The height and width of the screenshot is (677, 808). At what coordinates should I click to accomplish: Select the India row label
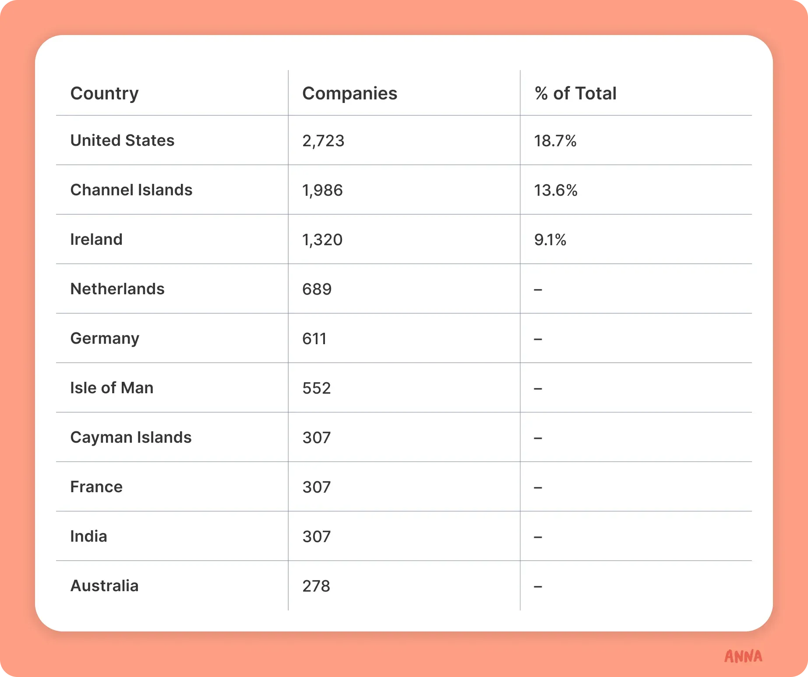click(88, 536)
